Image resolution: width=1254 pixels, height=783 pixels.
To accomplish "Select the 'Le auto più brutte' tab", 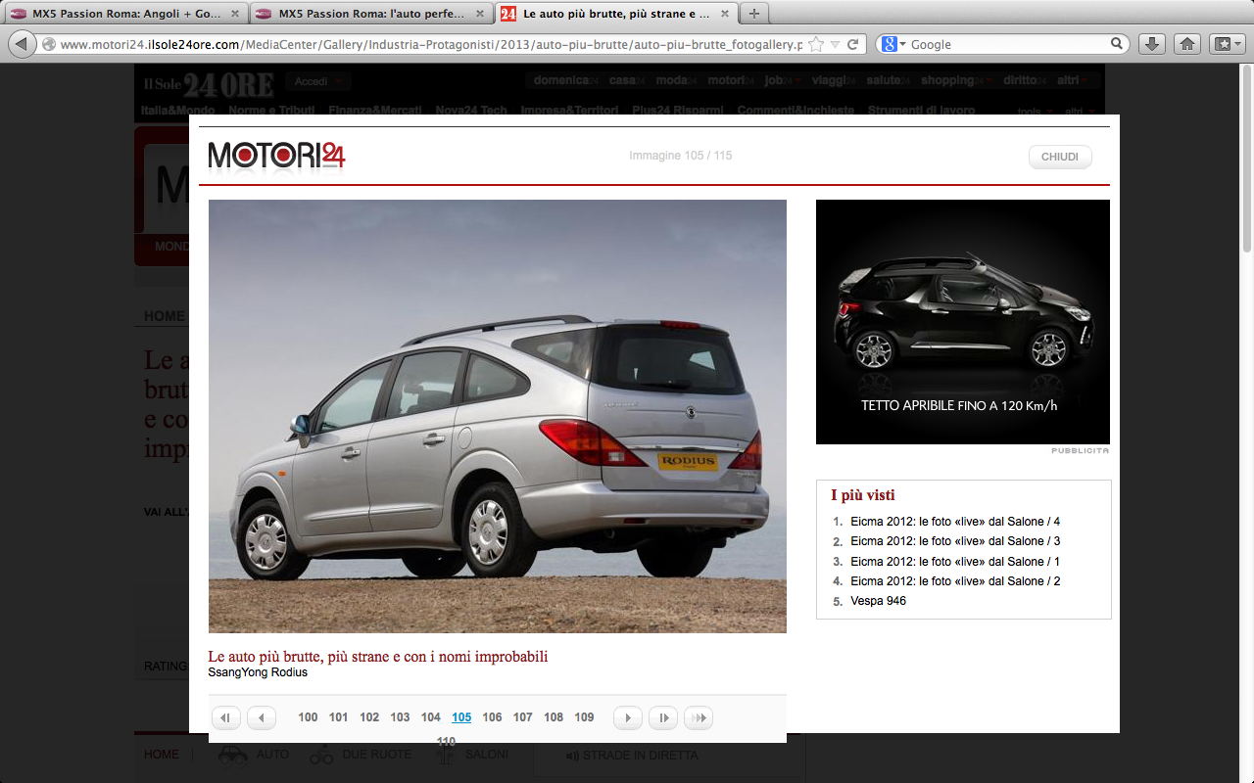I will pyautogui.click(x=615, y=14).
